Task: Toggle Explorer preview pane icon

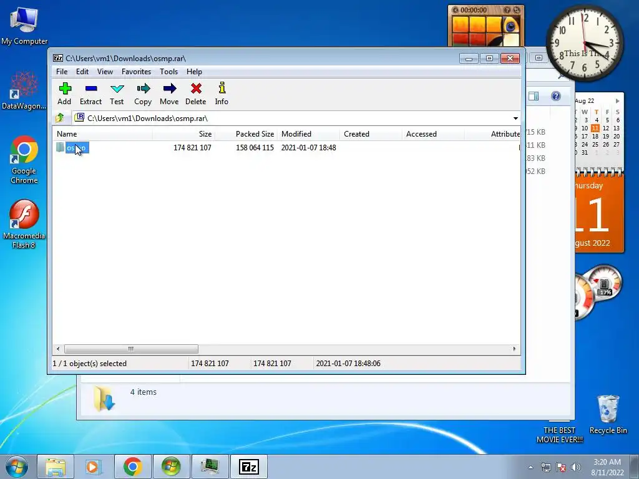Action: click(534, 96)
